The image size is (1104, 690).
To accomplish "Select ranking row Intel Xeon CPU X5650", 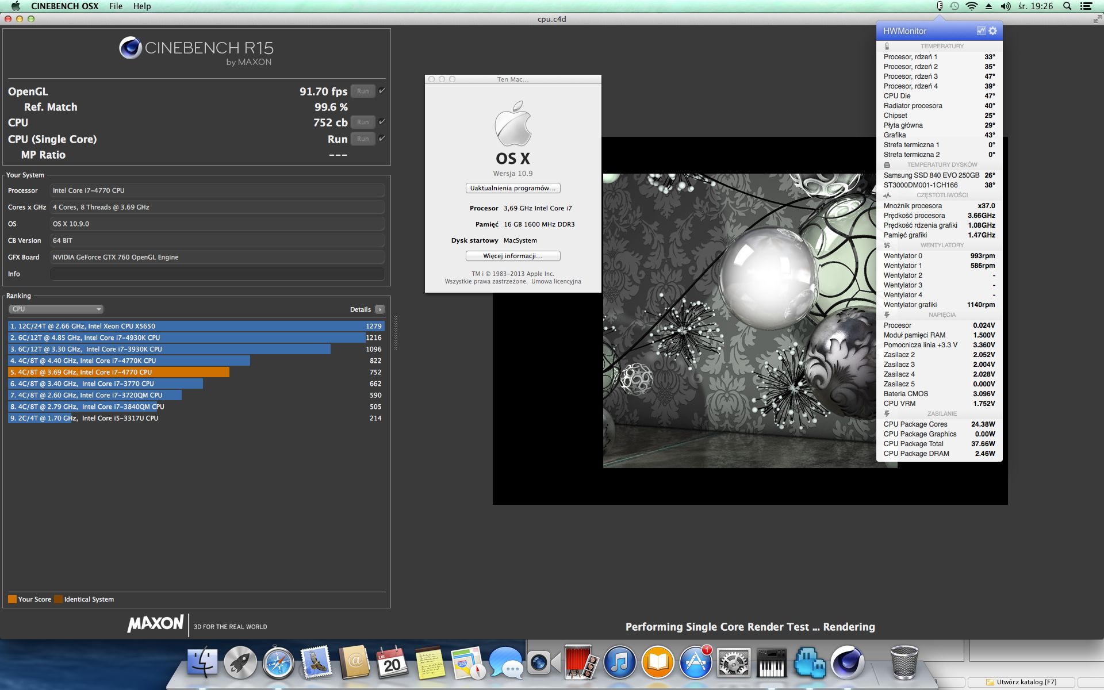I will 196,326.
